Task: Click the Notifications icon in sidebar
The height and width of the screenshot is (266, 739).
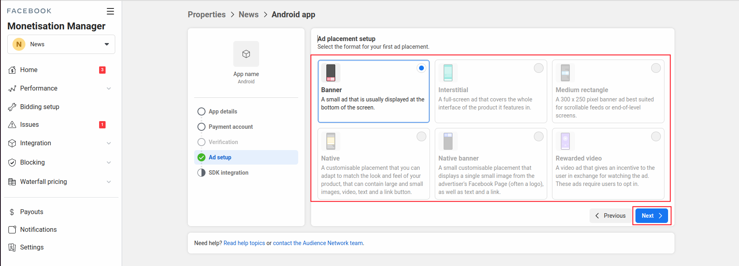Action: pos(12,230)
